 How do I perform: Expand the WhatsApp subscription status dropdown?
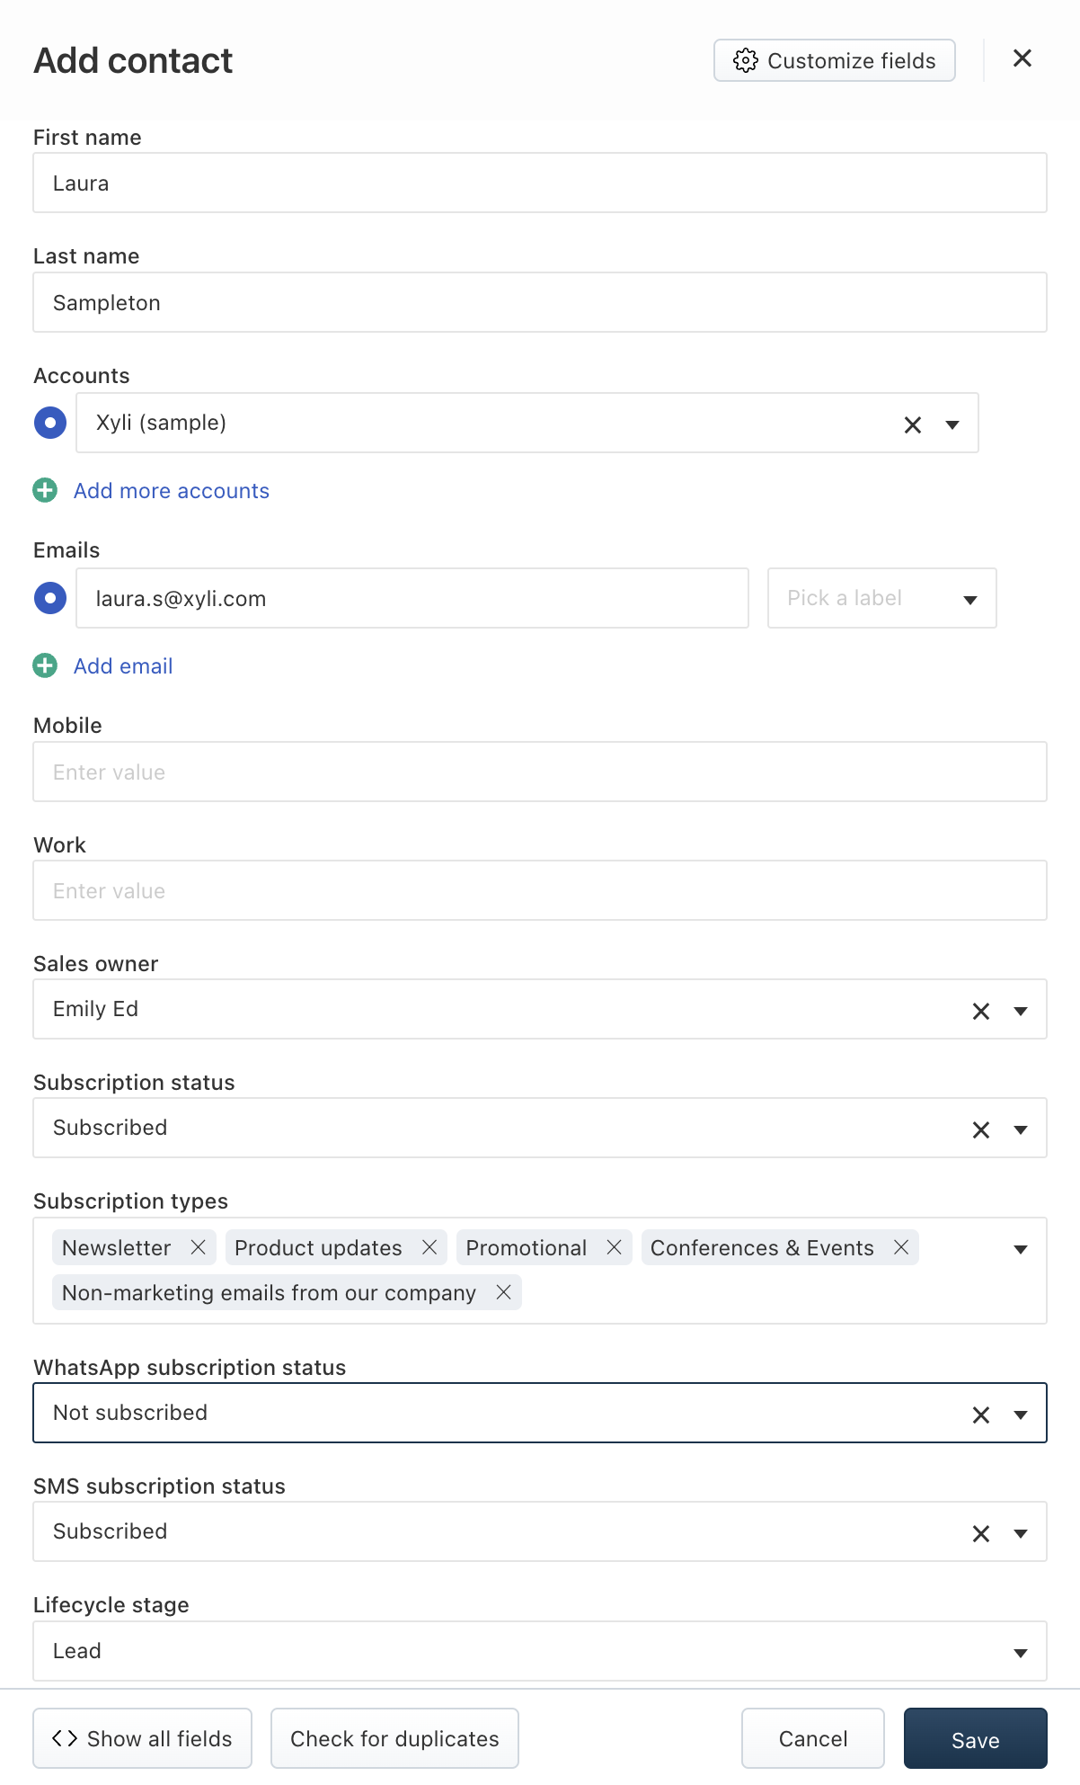coord(1021,1415)
